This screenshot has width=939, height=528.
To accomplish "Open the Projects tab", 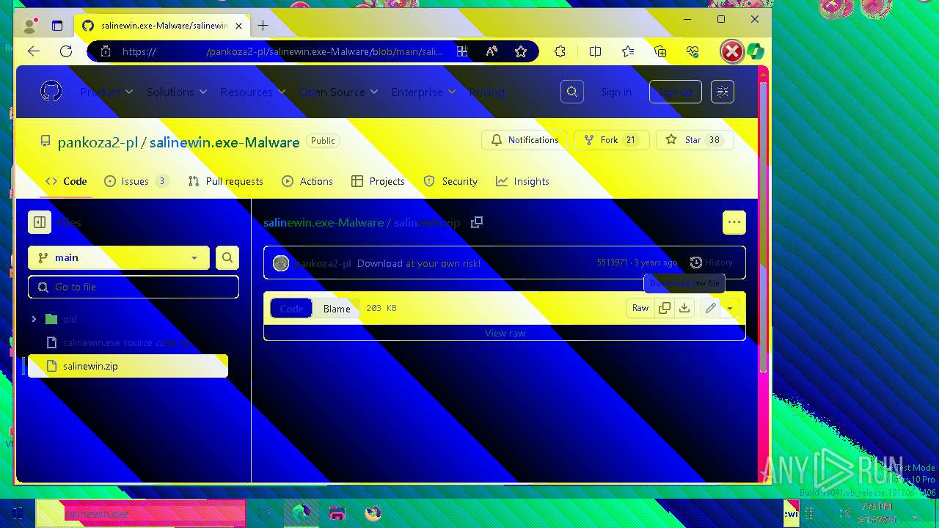I will pos(378,181).
